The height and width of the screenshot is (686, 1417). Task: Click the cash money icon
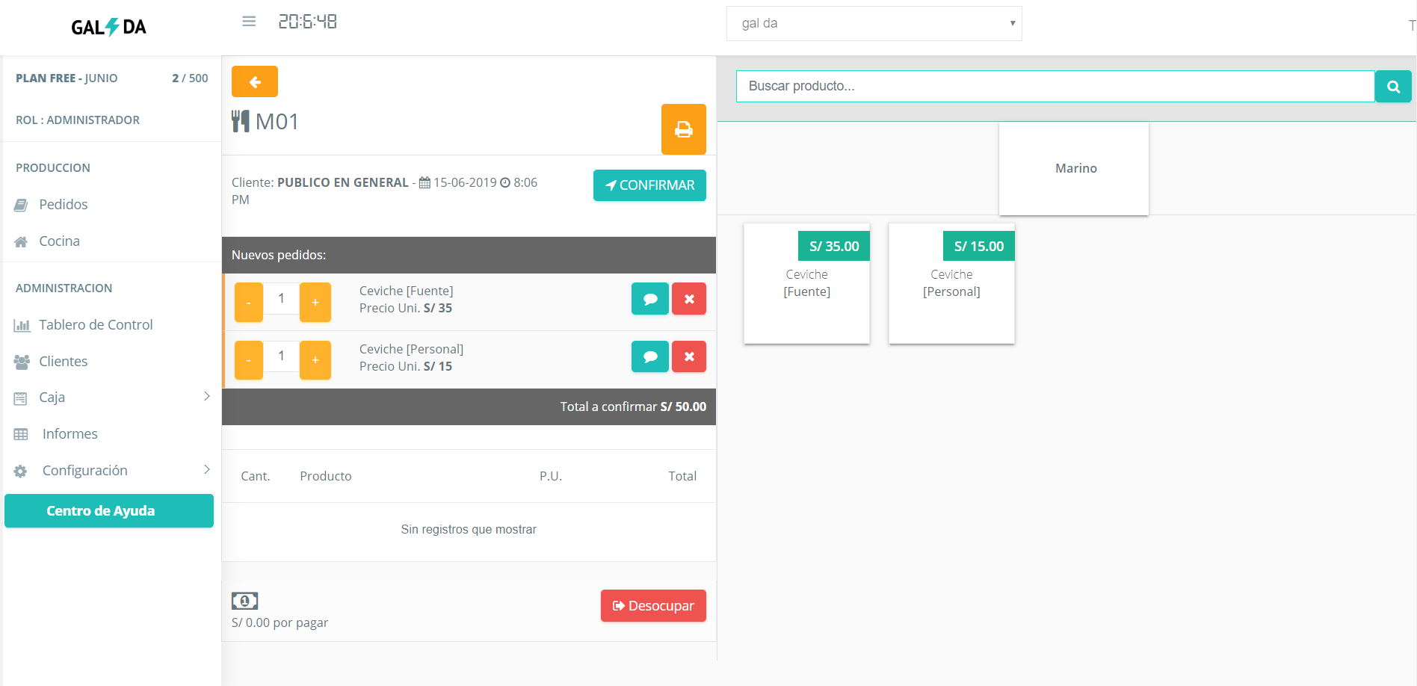pyautogui.click(x=245, y=601)
